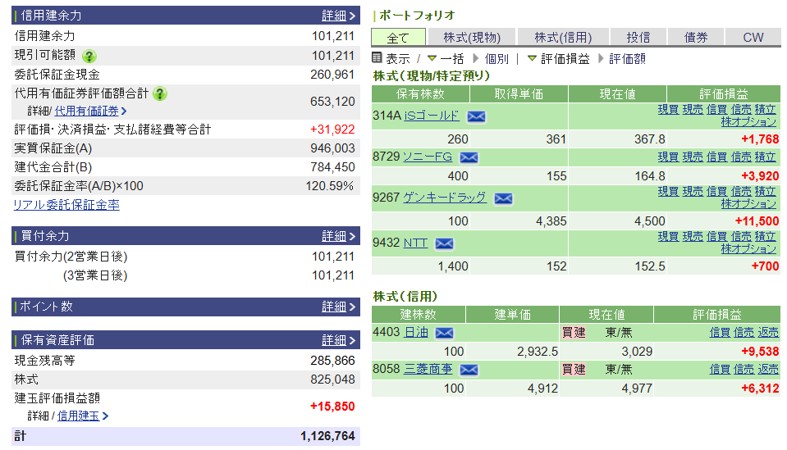
Task: Click the mail icon next to ゲンキードラッグ
Action: point(503,198)
